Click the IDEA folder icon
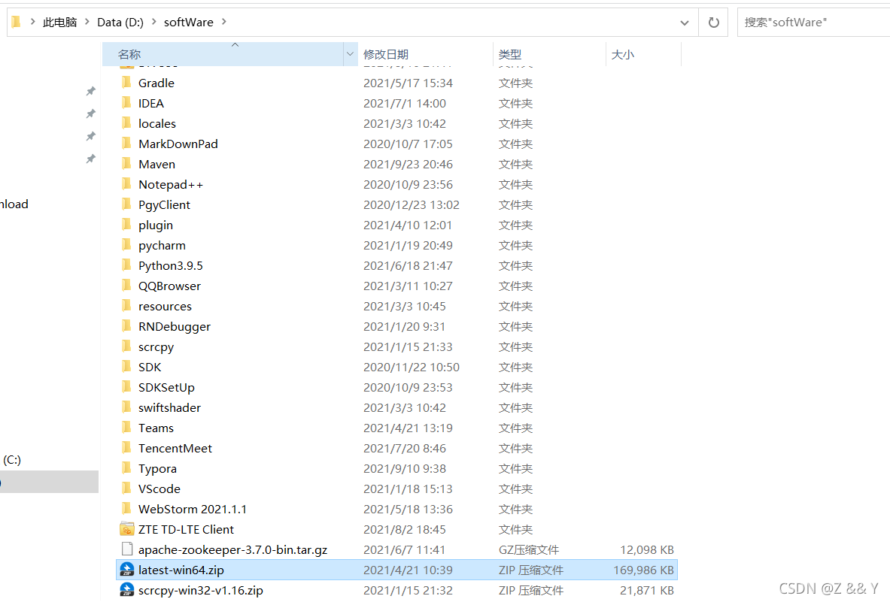Screen dimensions: 890x602 126,103
